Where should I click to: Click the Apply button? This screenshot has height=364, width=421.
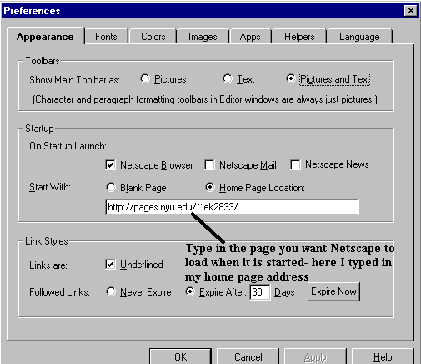(x=315, y=356)
